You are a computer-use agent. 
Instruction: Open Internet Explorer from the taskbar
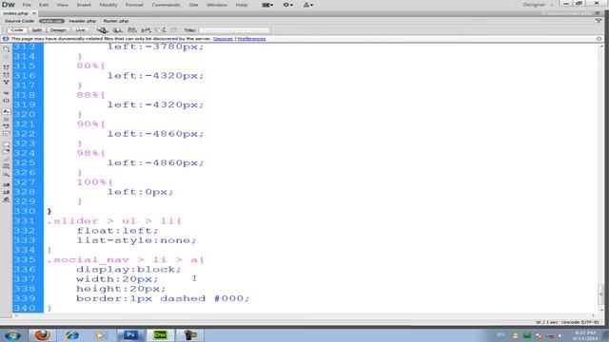click(72, 335)
